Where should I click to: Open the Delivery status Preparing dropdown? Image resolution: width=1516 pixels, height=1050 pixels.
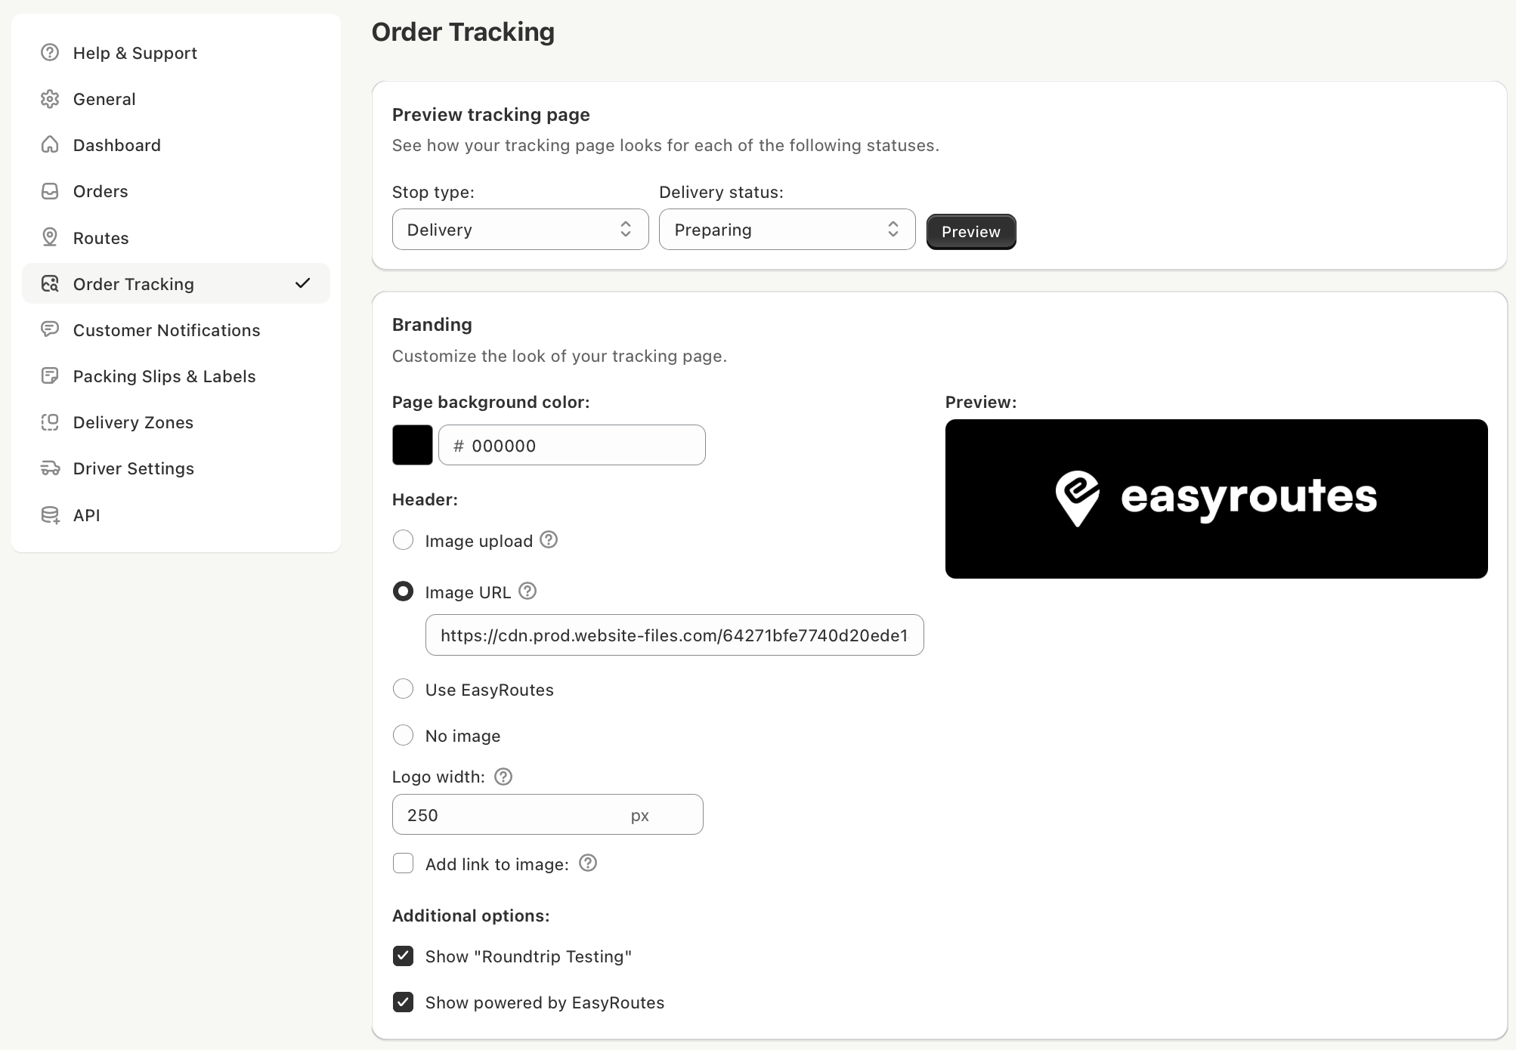(787, 230)
